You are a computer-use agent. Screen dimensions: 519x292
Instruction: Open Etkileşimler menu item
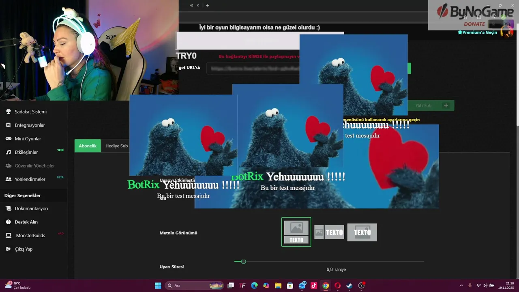26,152
